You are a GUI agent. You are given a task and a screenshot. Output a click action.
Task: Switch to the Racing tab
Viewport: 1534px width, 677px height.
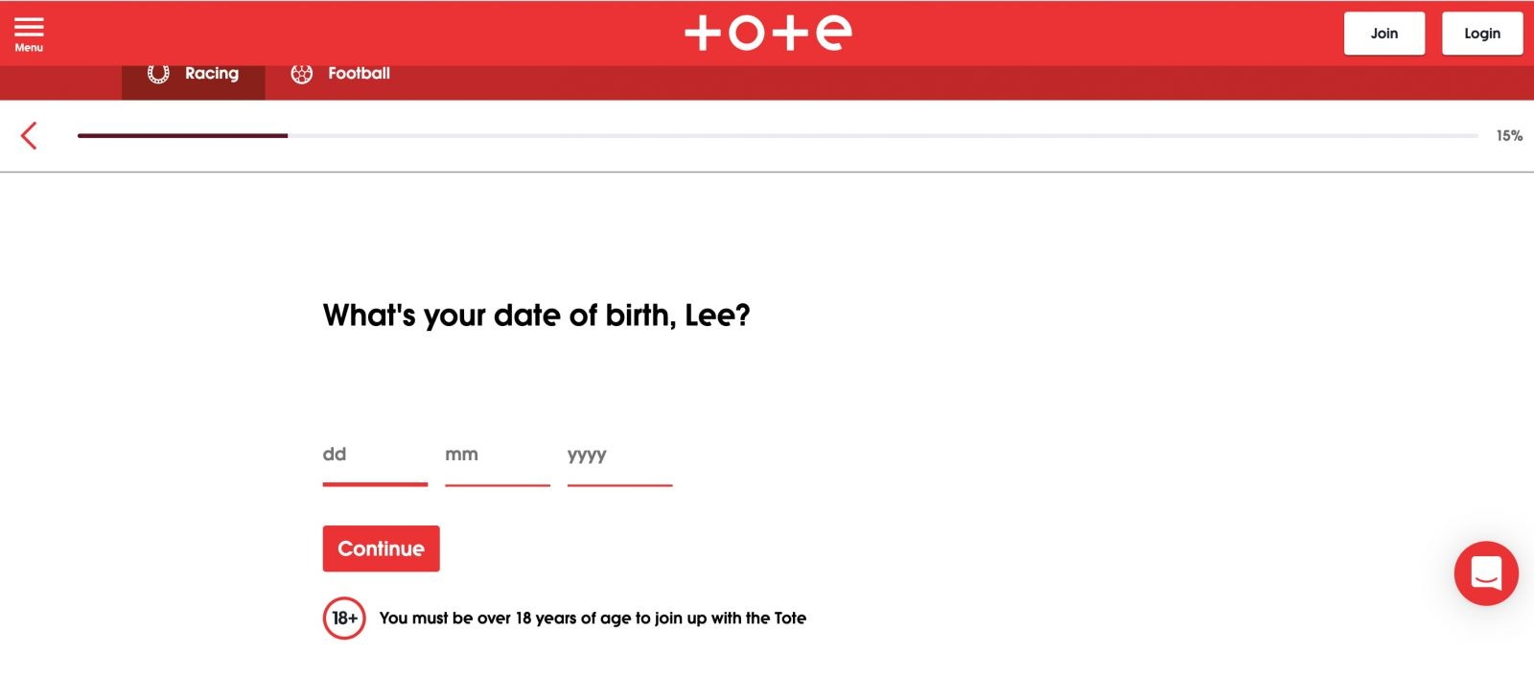click(211, 74)
